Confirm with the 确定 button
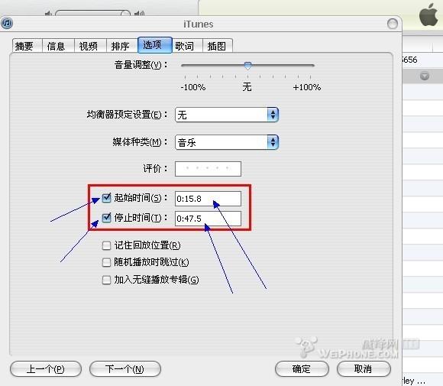 point(302,369)
